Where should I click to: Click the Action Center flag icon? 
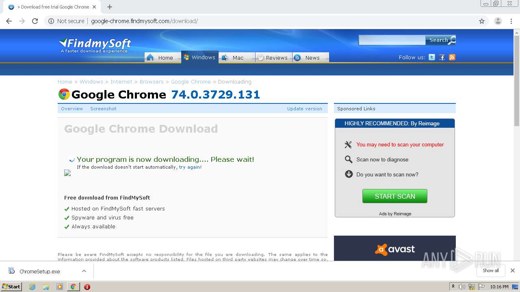[x=481, y=287]
